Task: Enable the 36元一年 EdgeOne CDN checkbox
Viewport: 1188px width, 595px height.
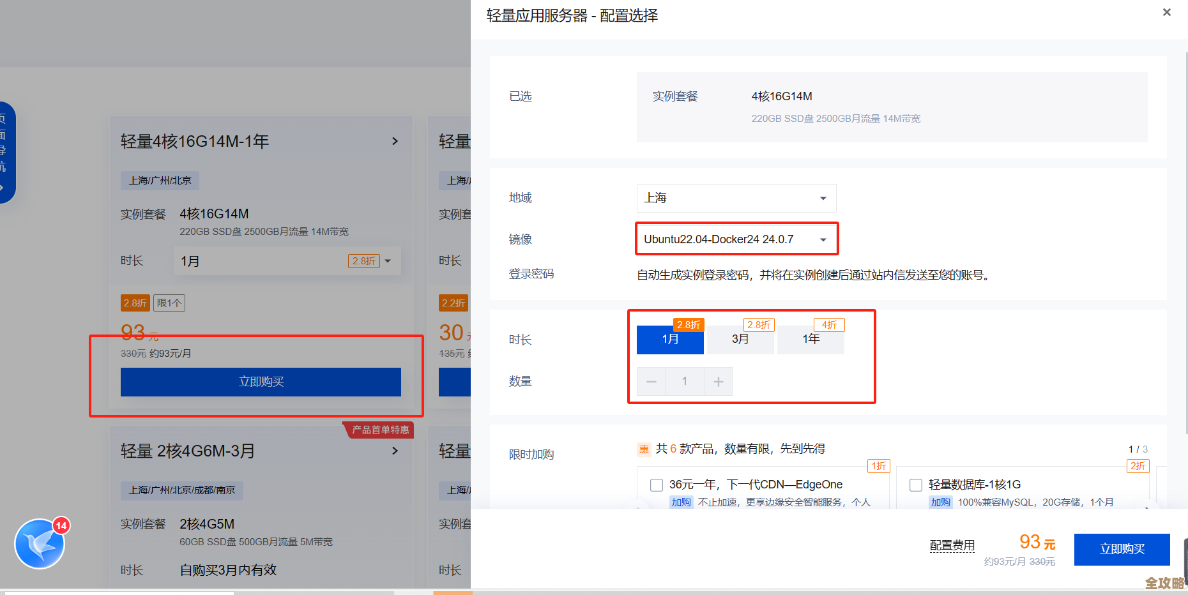Action: pyautogui.click(x=656, y=485)
